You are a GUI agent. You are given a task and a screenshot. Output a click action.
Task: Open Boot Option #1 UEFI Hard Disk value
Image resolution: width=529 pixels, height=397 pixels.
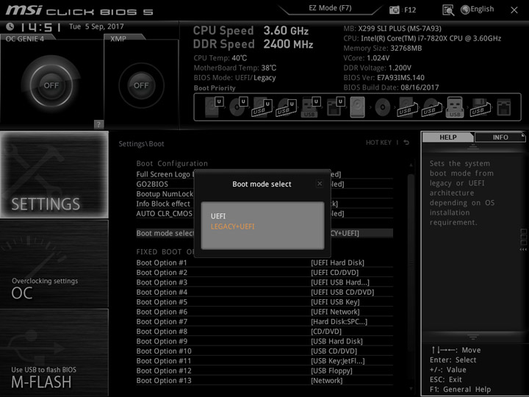tap(337, 262)
